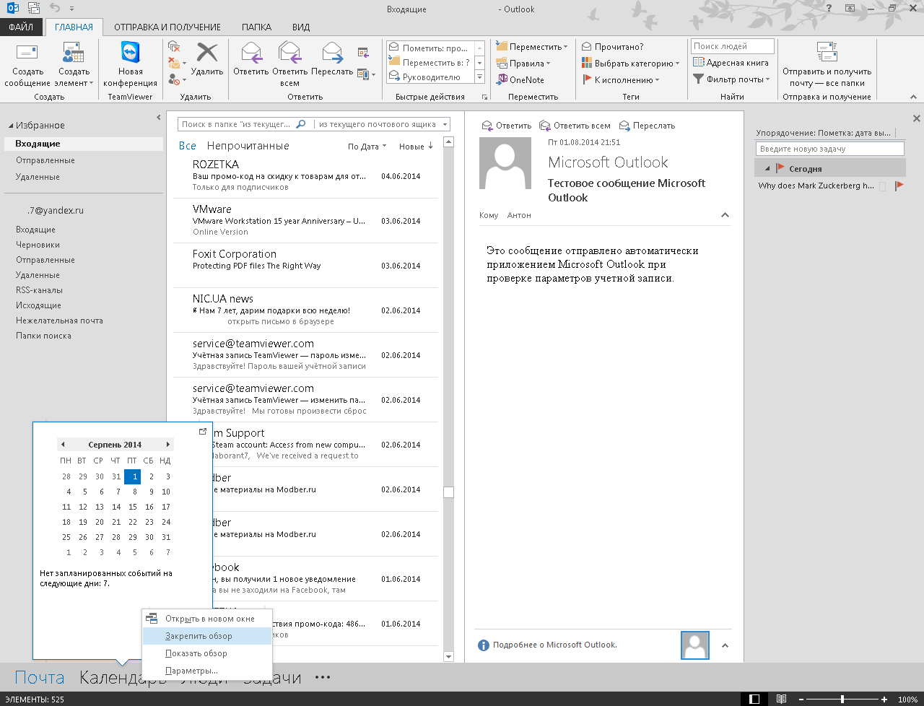Screen dimensions: 924x706
Task: Open the Почта navigation section
Action: coord(40,677)
